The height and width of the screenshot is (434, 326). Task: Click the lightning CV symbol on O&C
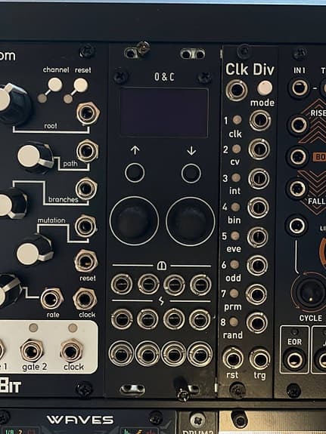(161, 301)
